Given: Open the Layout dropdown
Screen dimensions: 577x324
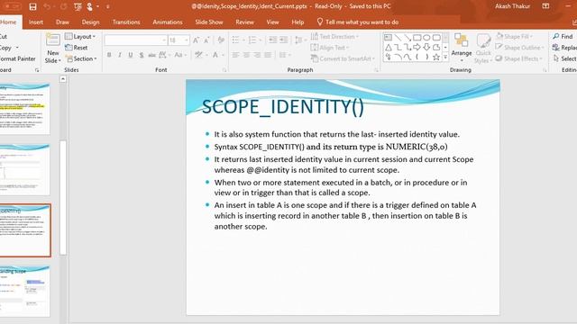Looking at the screenshot, I should (80, 36).
